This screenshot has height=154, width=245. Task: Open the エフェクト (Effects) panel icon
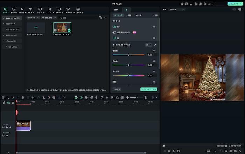click(x=50, y=9)
